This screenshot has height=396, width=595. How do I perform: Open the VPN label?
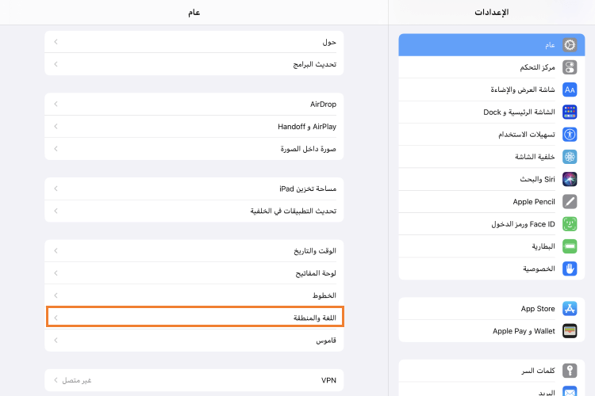328,380
